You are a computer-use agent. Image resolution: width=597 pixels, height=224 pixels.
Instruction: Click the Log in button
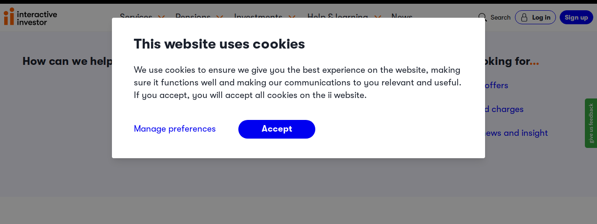[535, 17]
